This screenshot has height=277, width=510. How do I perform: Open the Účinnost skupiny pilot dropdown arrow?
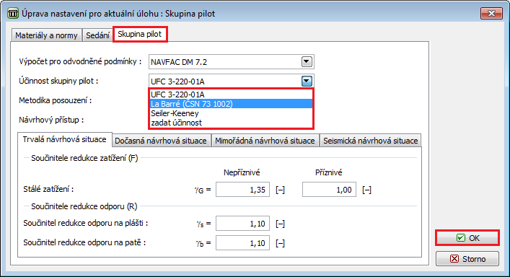(x=307, y=81)
